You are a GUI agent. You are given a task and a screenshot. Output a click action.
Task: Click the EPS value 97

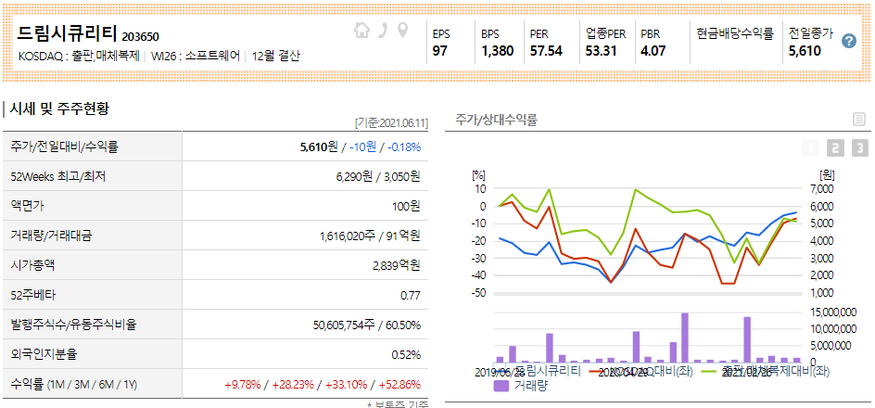point(439,51)
